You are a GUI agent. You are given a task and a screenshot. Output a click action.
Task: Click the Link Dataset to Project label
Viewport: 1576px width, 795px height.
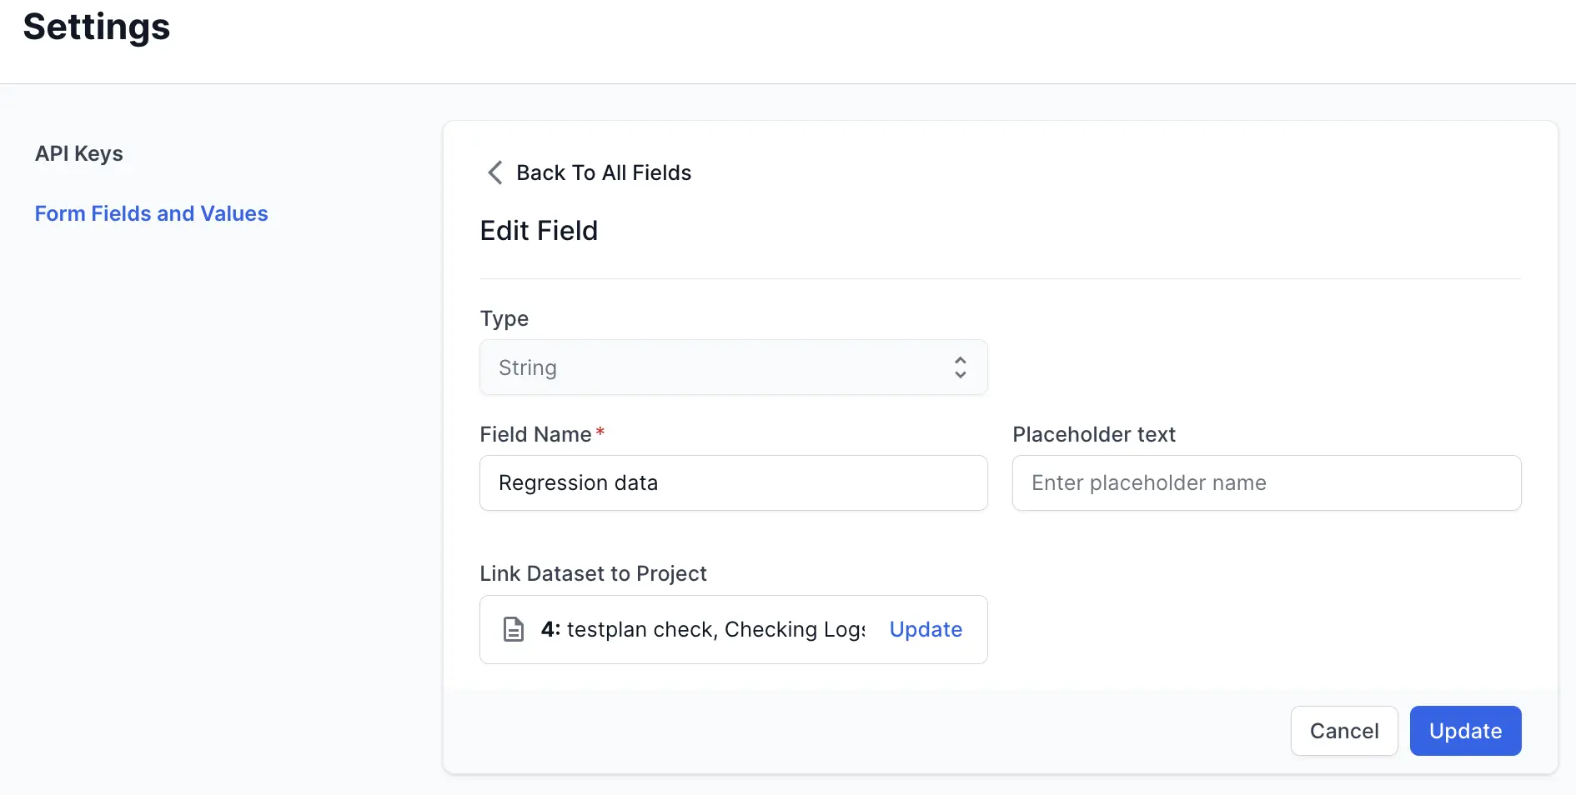(593, 573)
